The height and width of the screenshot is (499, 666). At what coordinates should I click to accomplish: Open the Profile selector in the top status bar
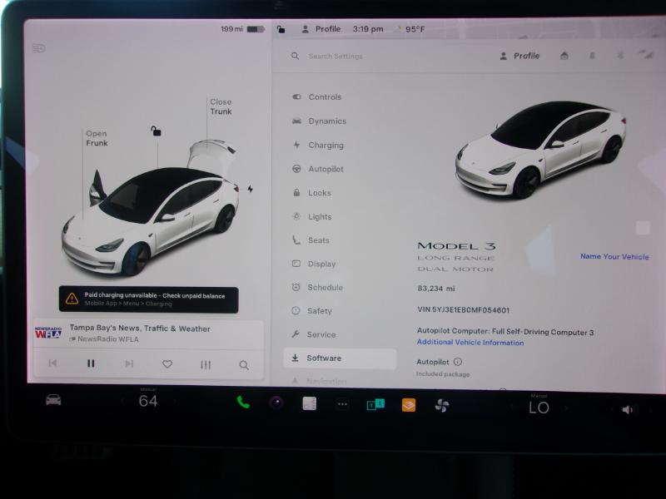pos(321,29)
